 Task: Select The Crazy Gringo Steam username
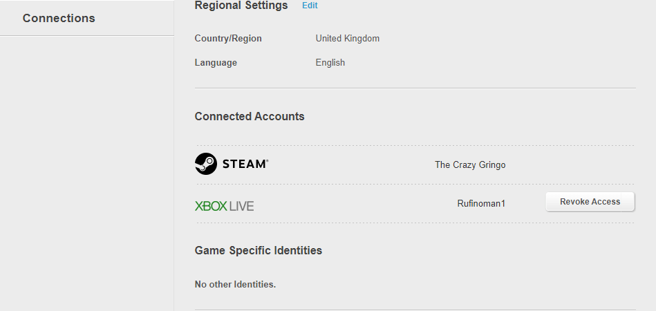470,164
